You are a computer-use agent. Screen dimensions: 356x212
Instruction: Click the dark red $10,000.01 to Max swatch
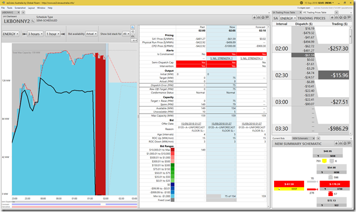[173, 150]
